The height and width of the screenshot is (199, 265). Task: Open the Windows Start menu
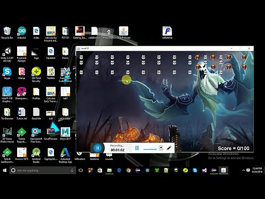(x=4, y=170)
